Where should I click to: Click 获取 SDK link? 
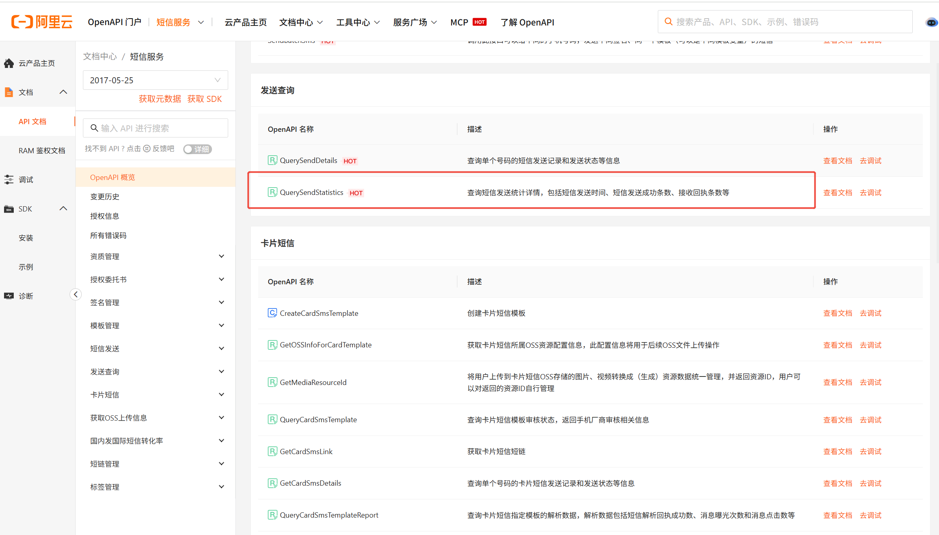(x=204, y=99)
